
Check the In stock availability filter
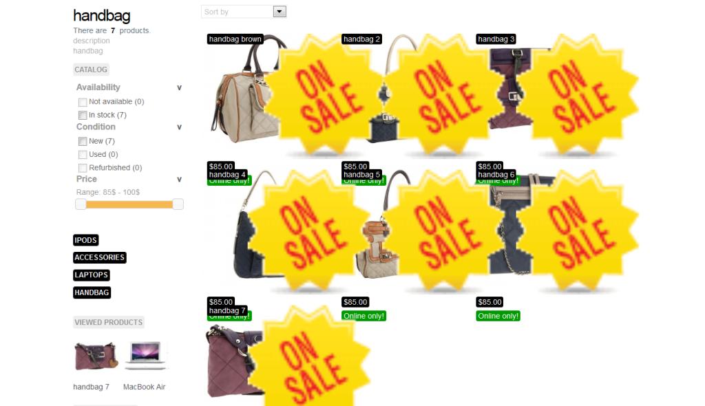tap(83, 115)
